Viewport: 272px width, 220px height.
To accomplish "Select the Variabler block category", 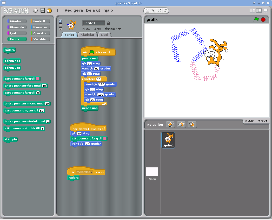I will click(40, 39).
